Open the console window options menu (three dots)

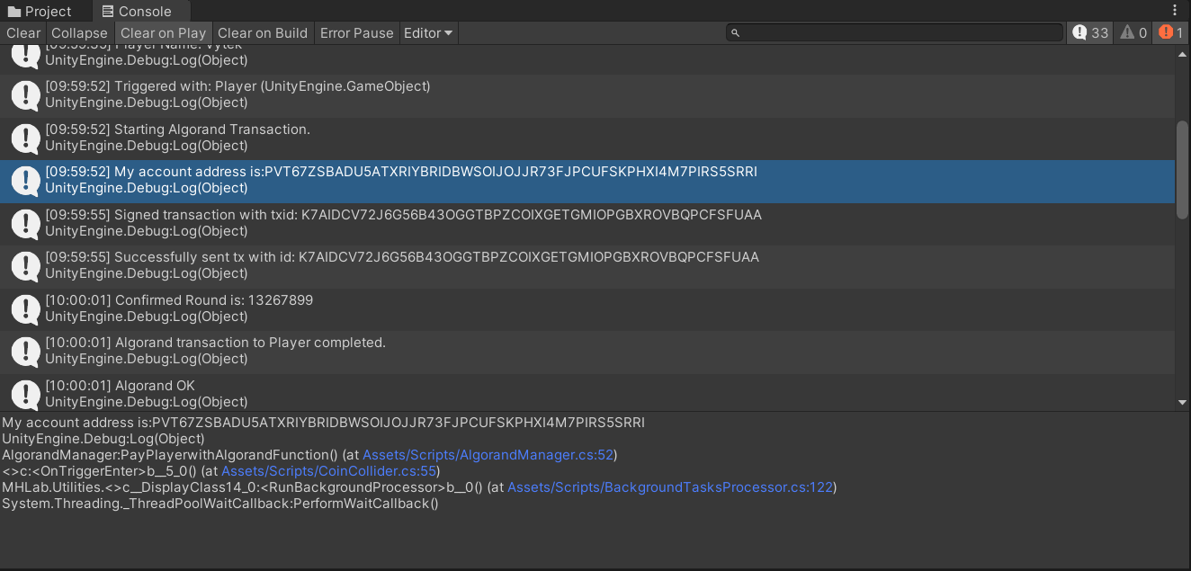point(1175,8)
